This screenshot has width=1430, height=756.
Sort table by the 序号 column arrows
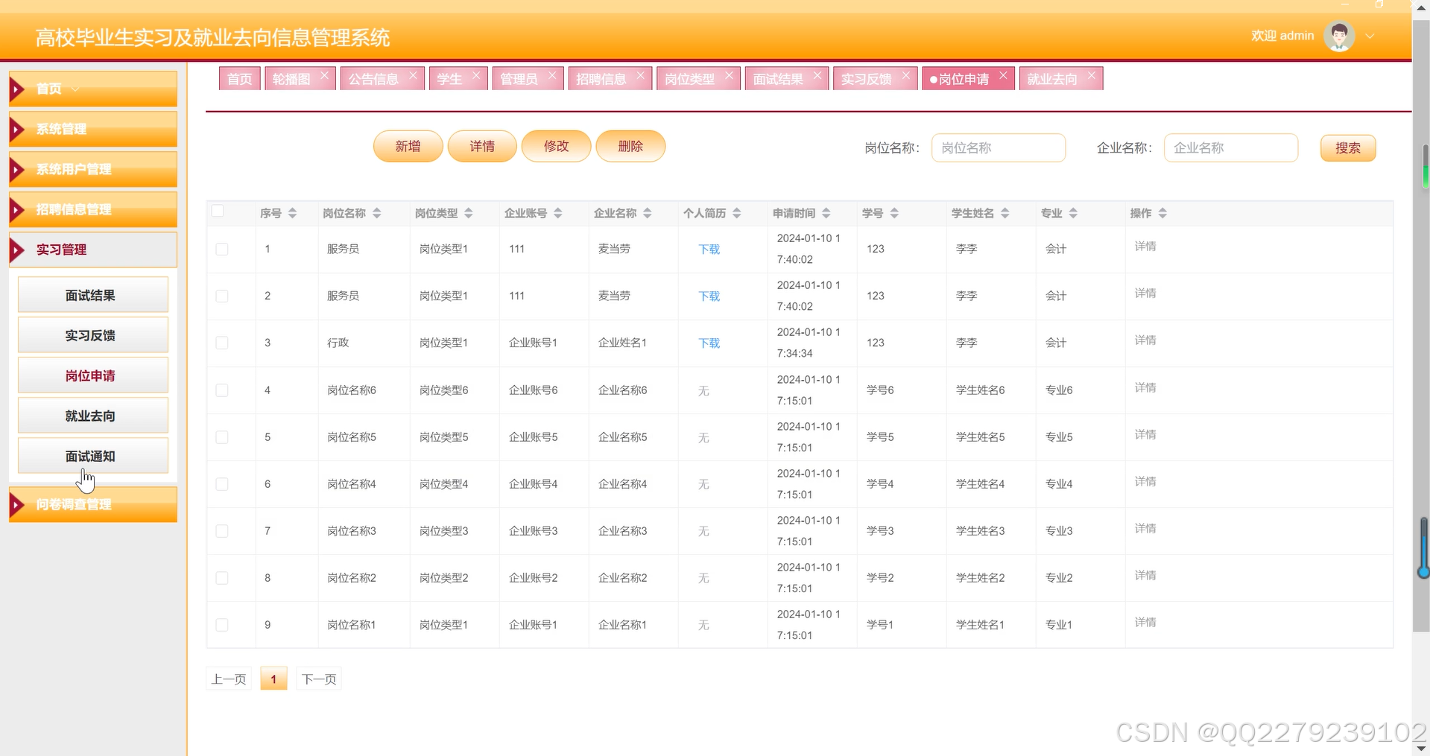[291, 213]
